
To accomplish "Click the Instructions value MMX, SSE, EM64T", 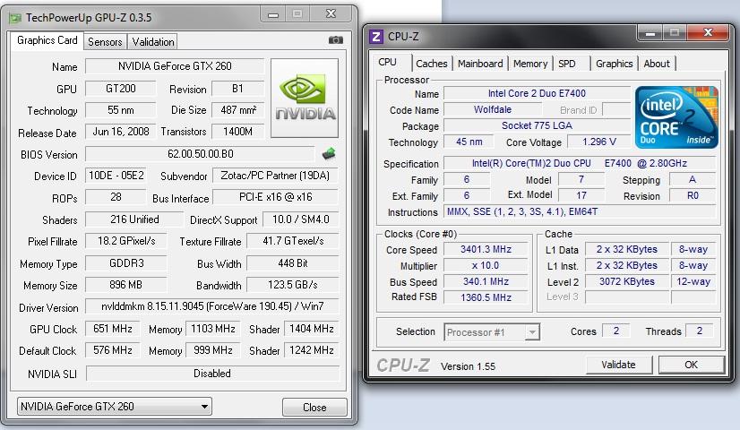I will pos(580,211).
